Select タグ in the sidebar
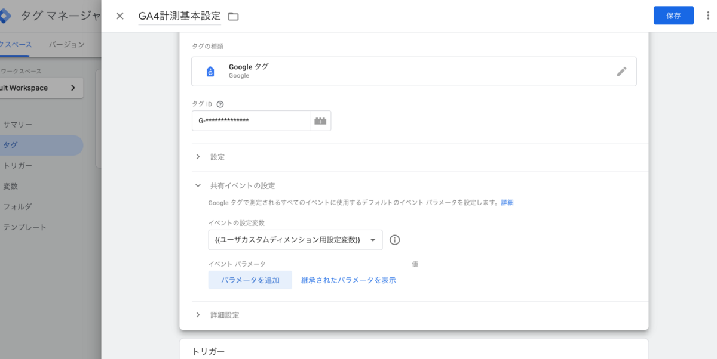Screen dimensions: 717x359 click(x=41, y=145)
